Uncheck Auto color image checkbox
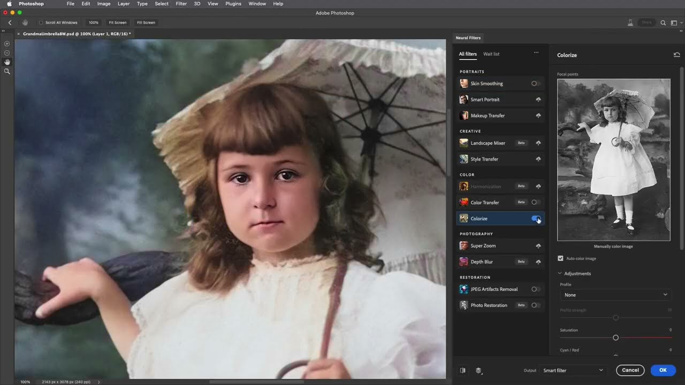Screen dimensions: 685x385 [x=560, y=258]
